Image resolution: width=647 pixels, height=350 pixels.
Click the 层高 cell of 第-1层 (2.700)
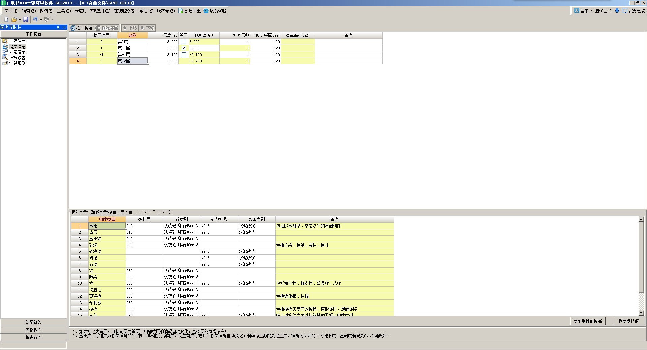click(163, 55)
